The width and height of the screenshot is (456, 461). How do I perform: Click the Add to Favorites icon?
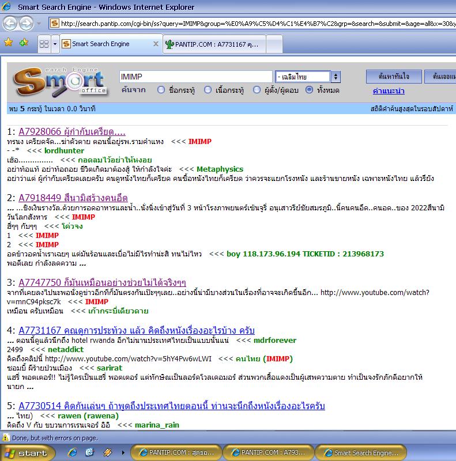[x=24, y=43]
